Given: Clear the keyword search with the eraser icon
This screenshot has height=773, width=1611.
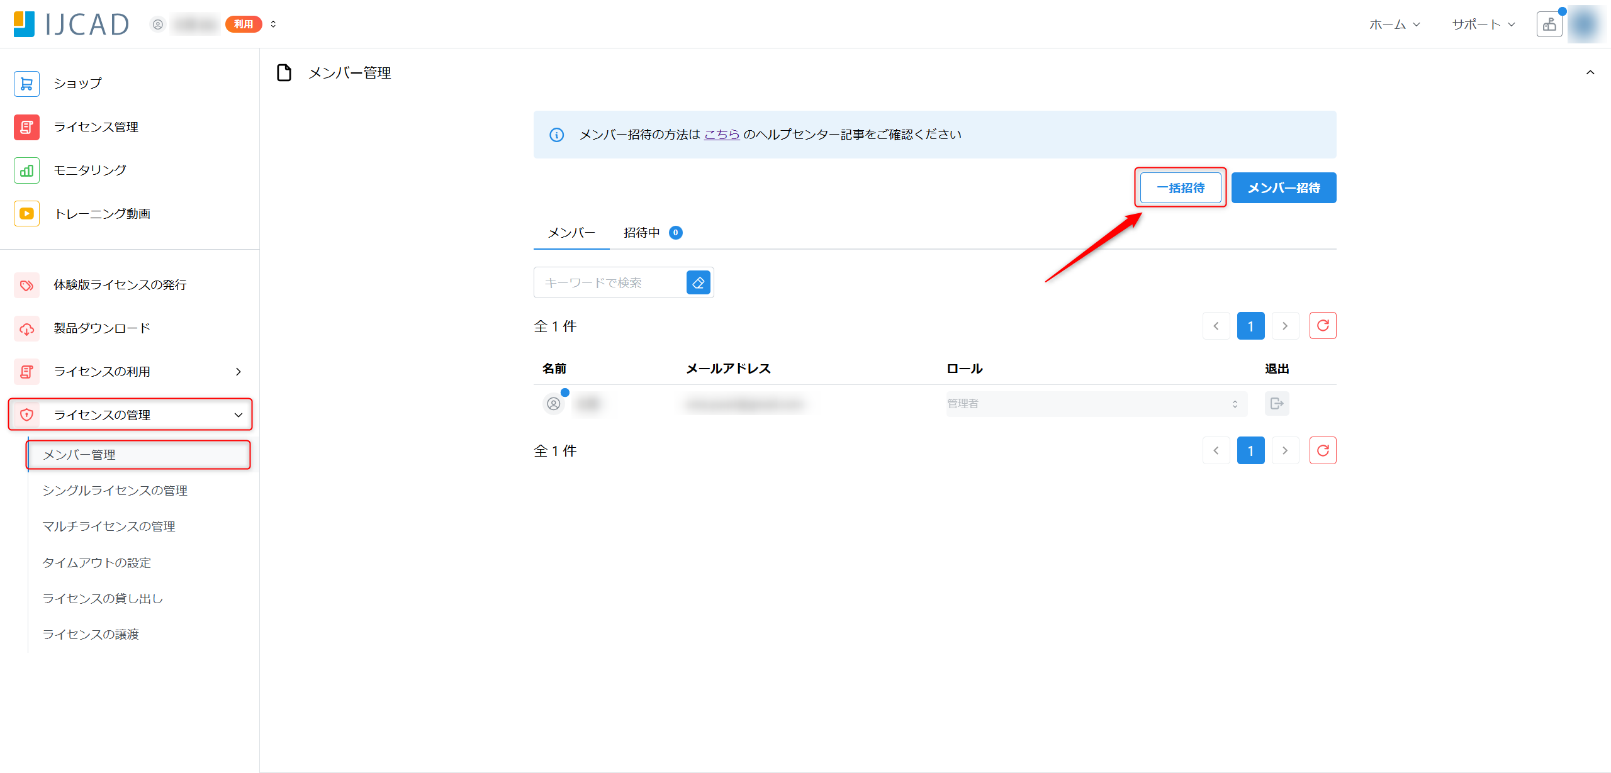Looking at the screenshot, I should (x=699, y=283).
